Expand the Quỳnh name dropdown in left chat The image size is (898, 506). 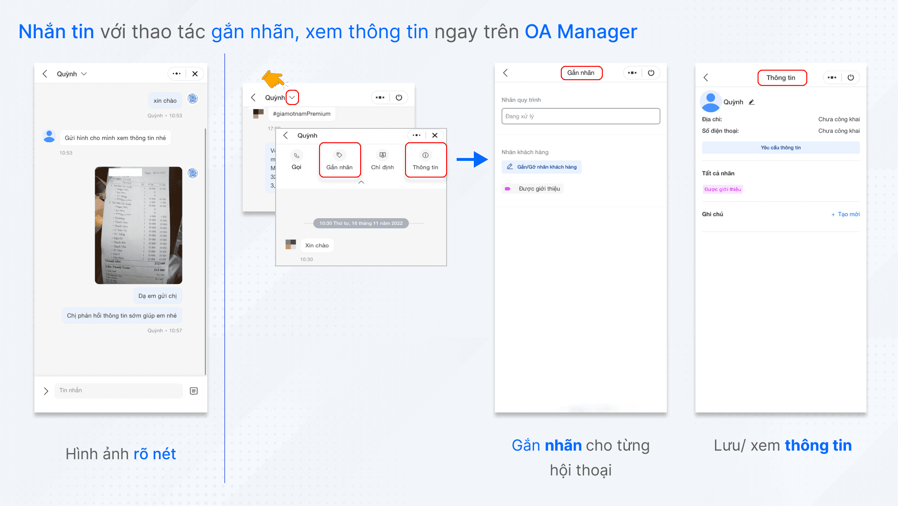[x=84, y=74]
